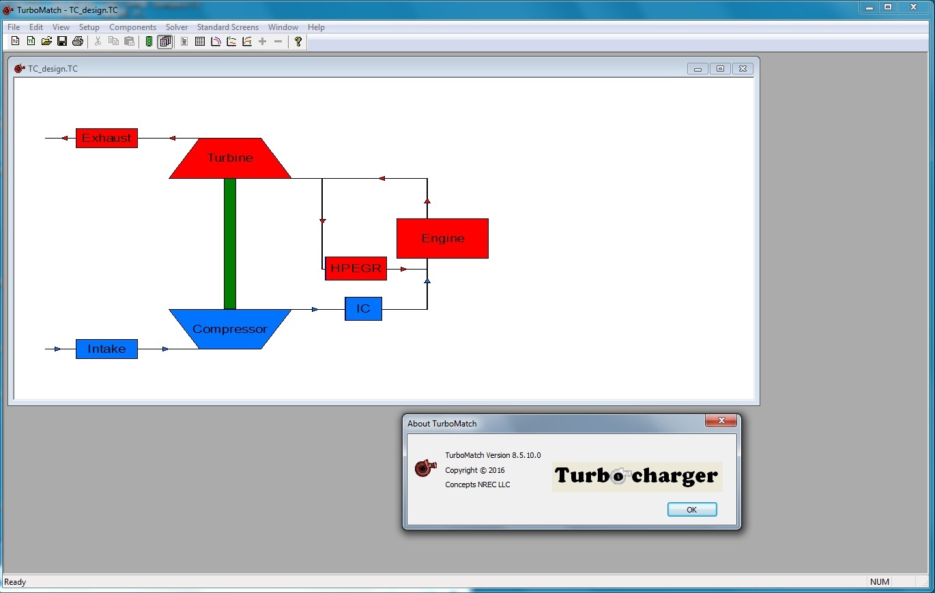Image resolution: width=935 pixels, height=593 pixels.
Task: Click the turbine map chart icon
Action: tap(247, 42)
